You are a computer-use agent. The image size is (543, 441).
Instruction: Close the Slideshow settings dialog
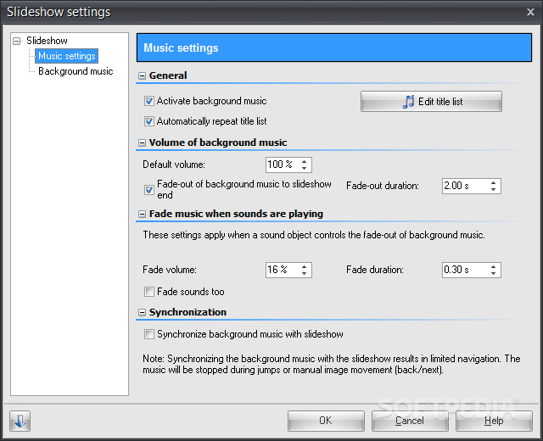tap(530, 12)
